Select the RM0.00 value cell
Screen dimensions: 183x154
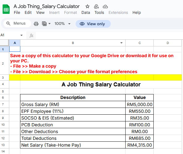(x=139, y=132)
